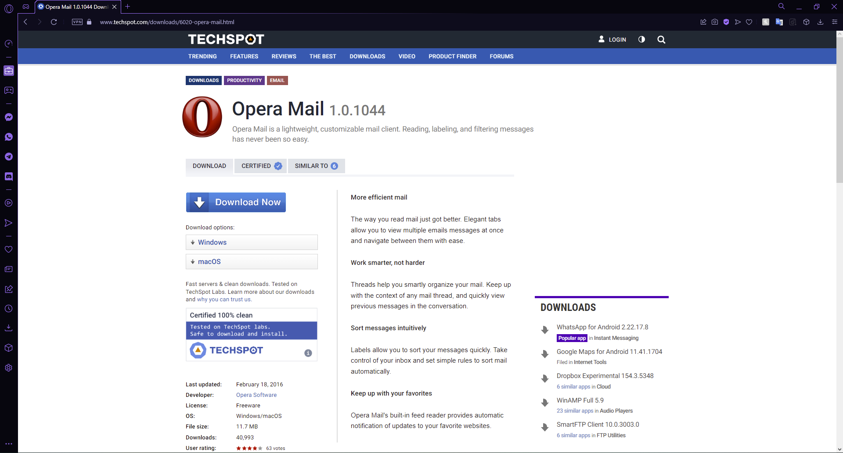Open Honey extension icon
Image resolution: width=843 pixels, height=453 pixels.
(x=766, y=22)
